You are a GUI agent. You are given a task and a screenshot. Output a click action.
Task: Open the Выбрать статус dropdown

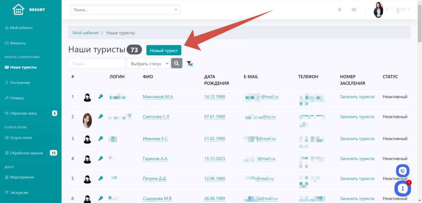point(148,64)
